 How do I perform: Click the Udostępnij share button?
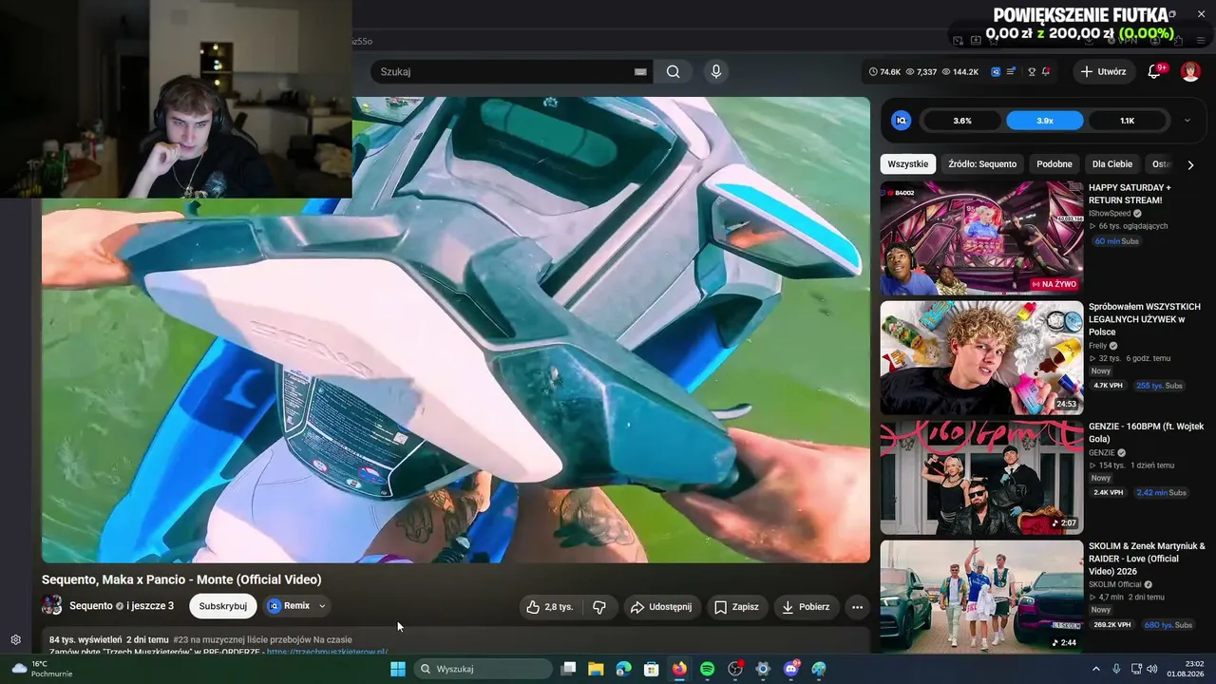(662, 607)
